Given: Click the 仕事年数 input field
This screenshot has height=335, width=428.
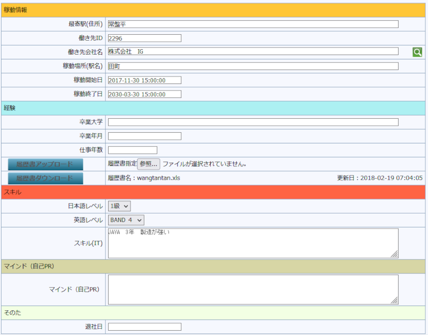Looking at the screenshot, I should [x=133, y=150].
